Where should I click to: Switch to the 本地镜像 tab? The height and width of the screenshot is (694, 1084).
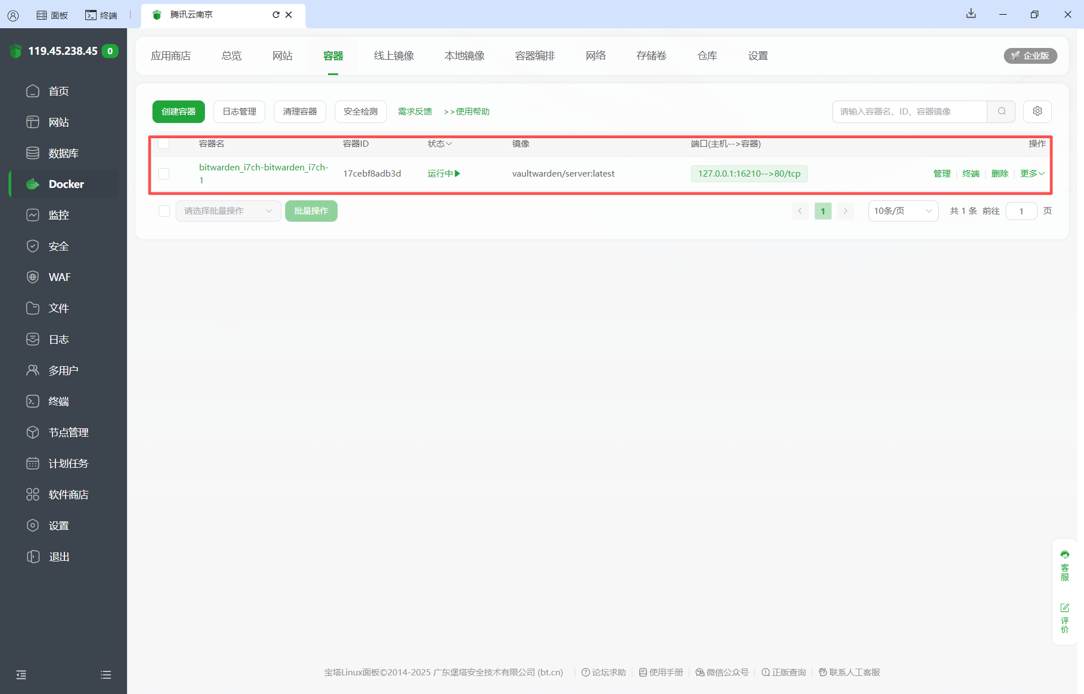click(x=464, y=56)
